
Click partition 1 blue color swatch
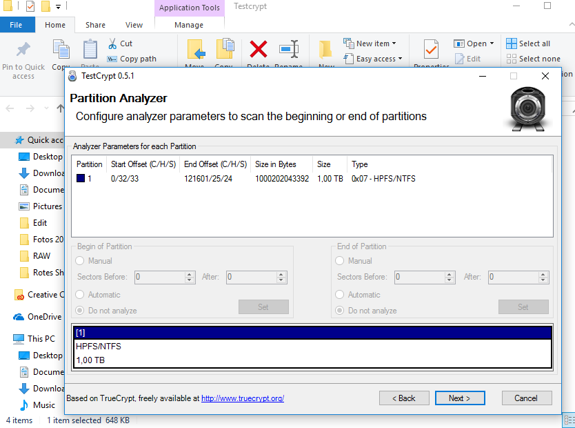[x=81, y=178]
